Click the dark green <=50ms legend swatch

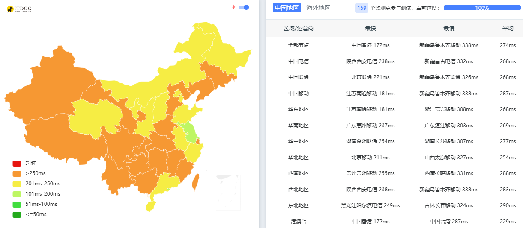tap(17, 214)
